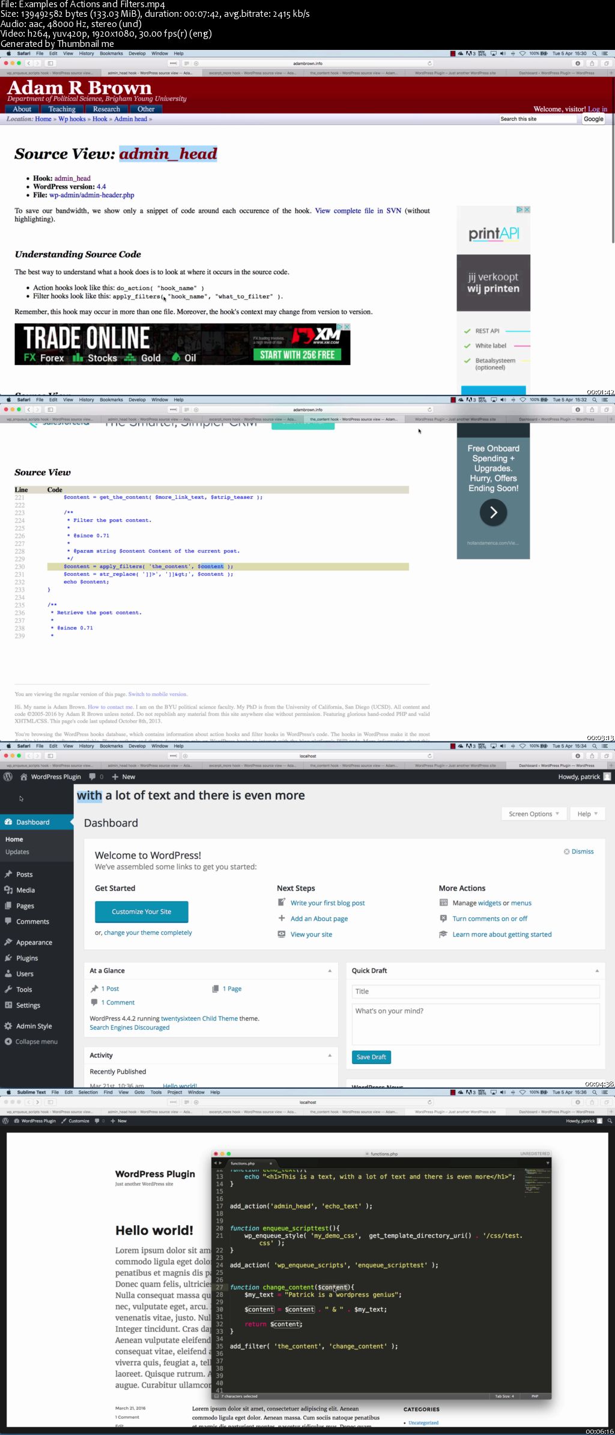Open Comments in the WordPress admin sidebar
615x1435 pixels.
point(32,921)
